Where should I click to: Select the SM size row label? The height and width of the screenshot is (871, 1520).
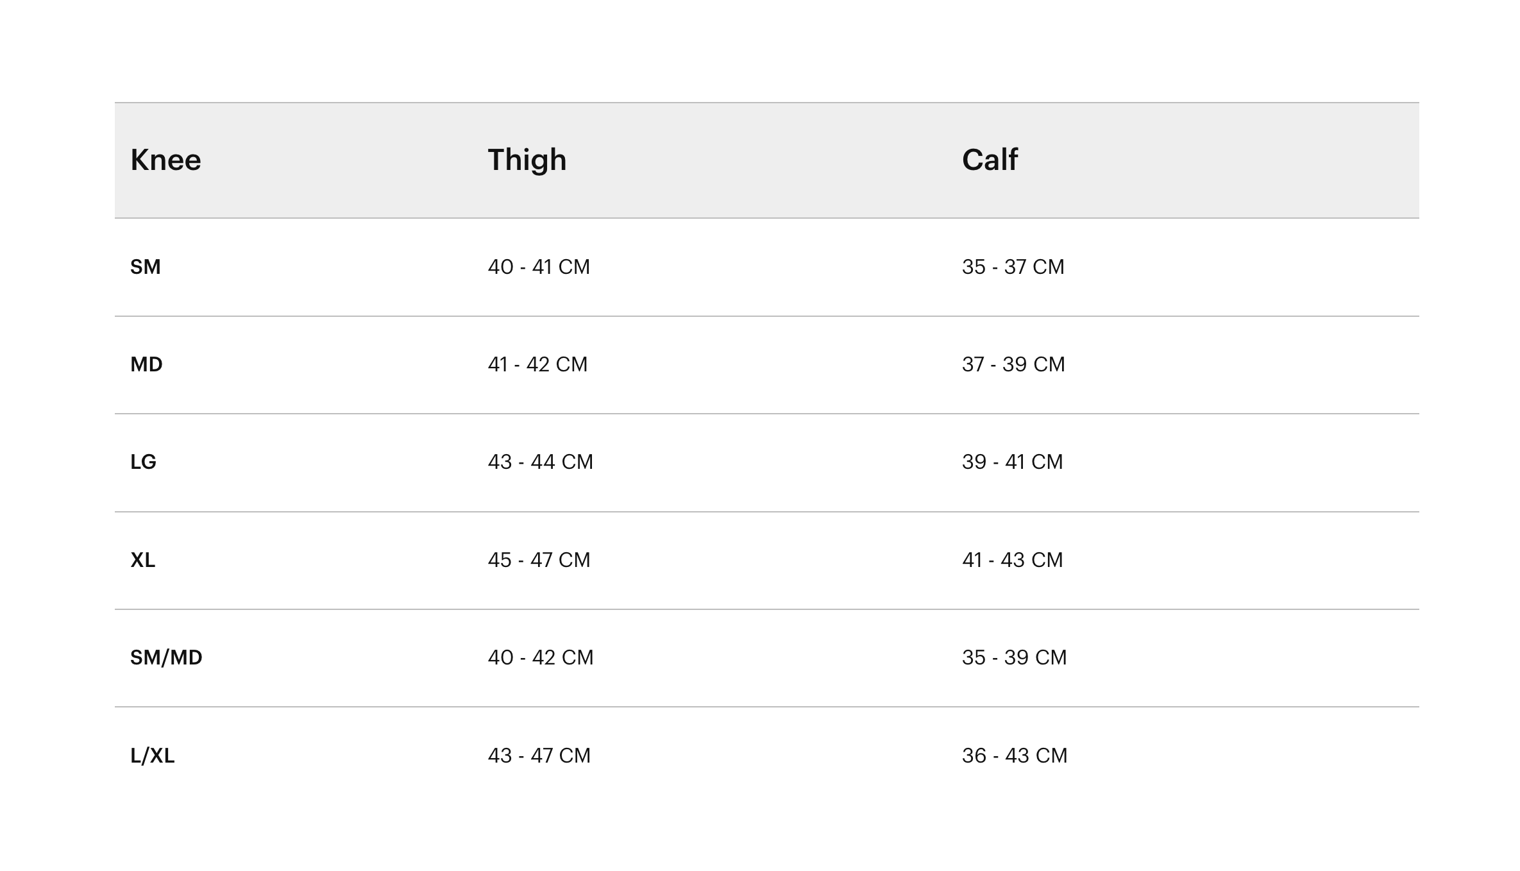point(146,267)
